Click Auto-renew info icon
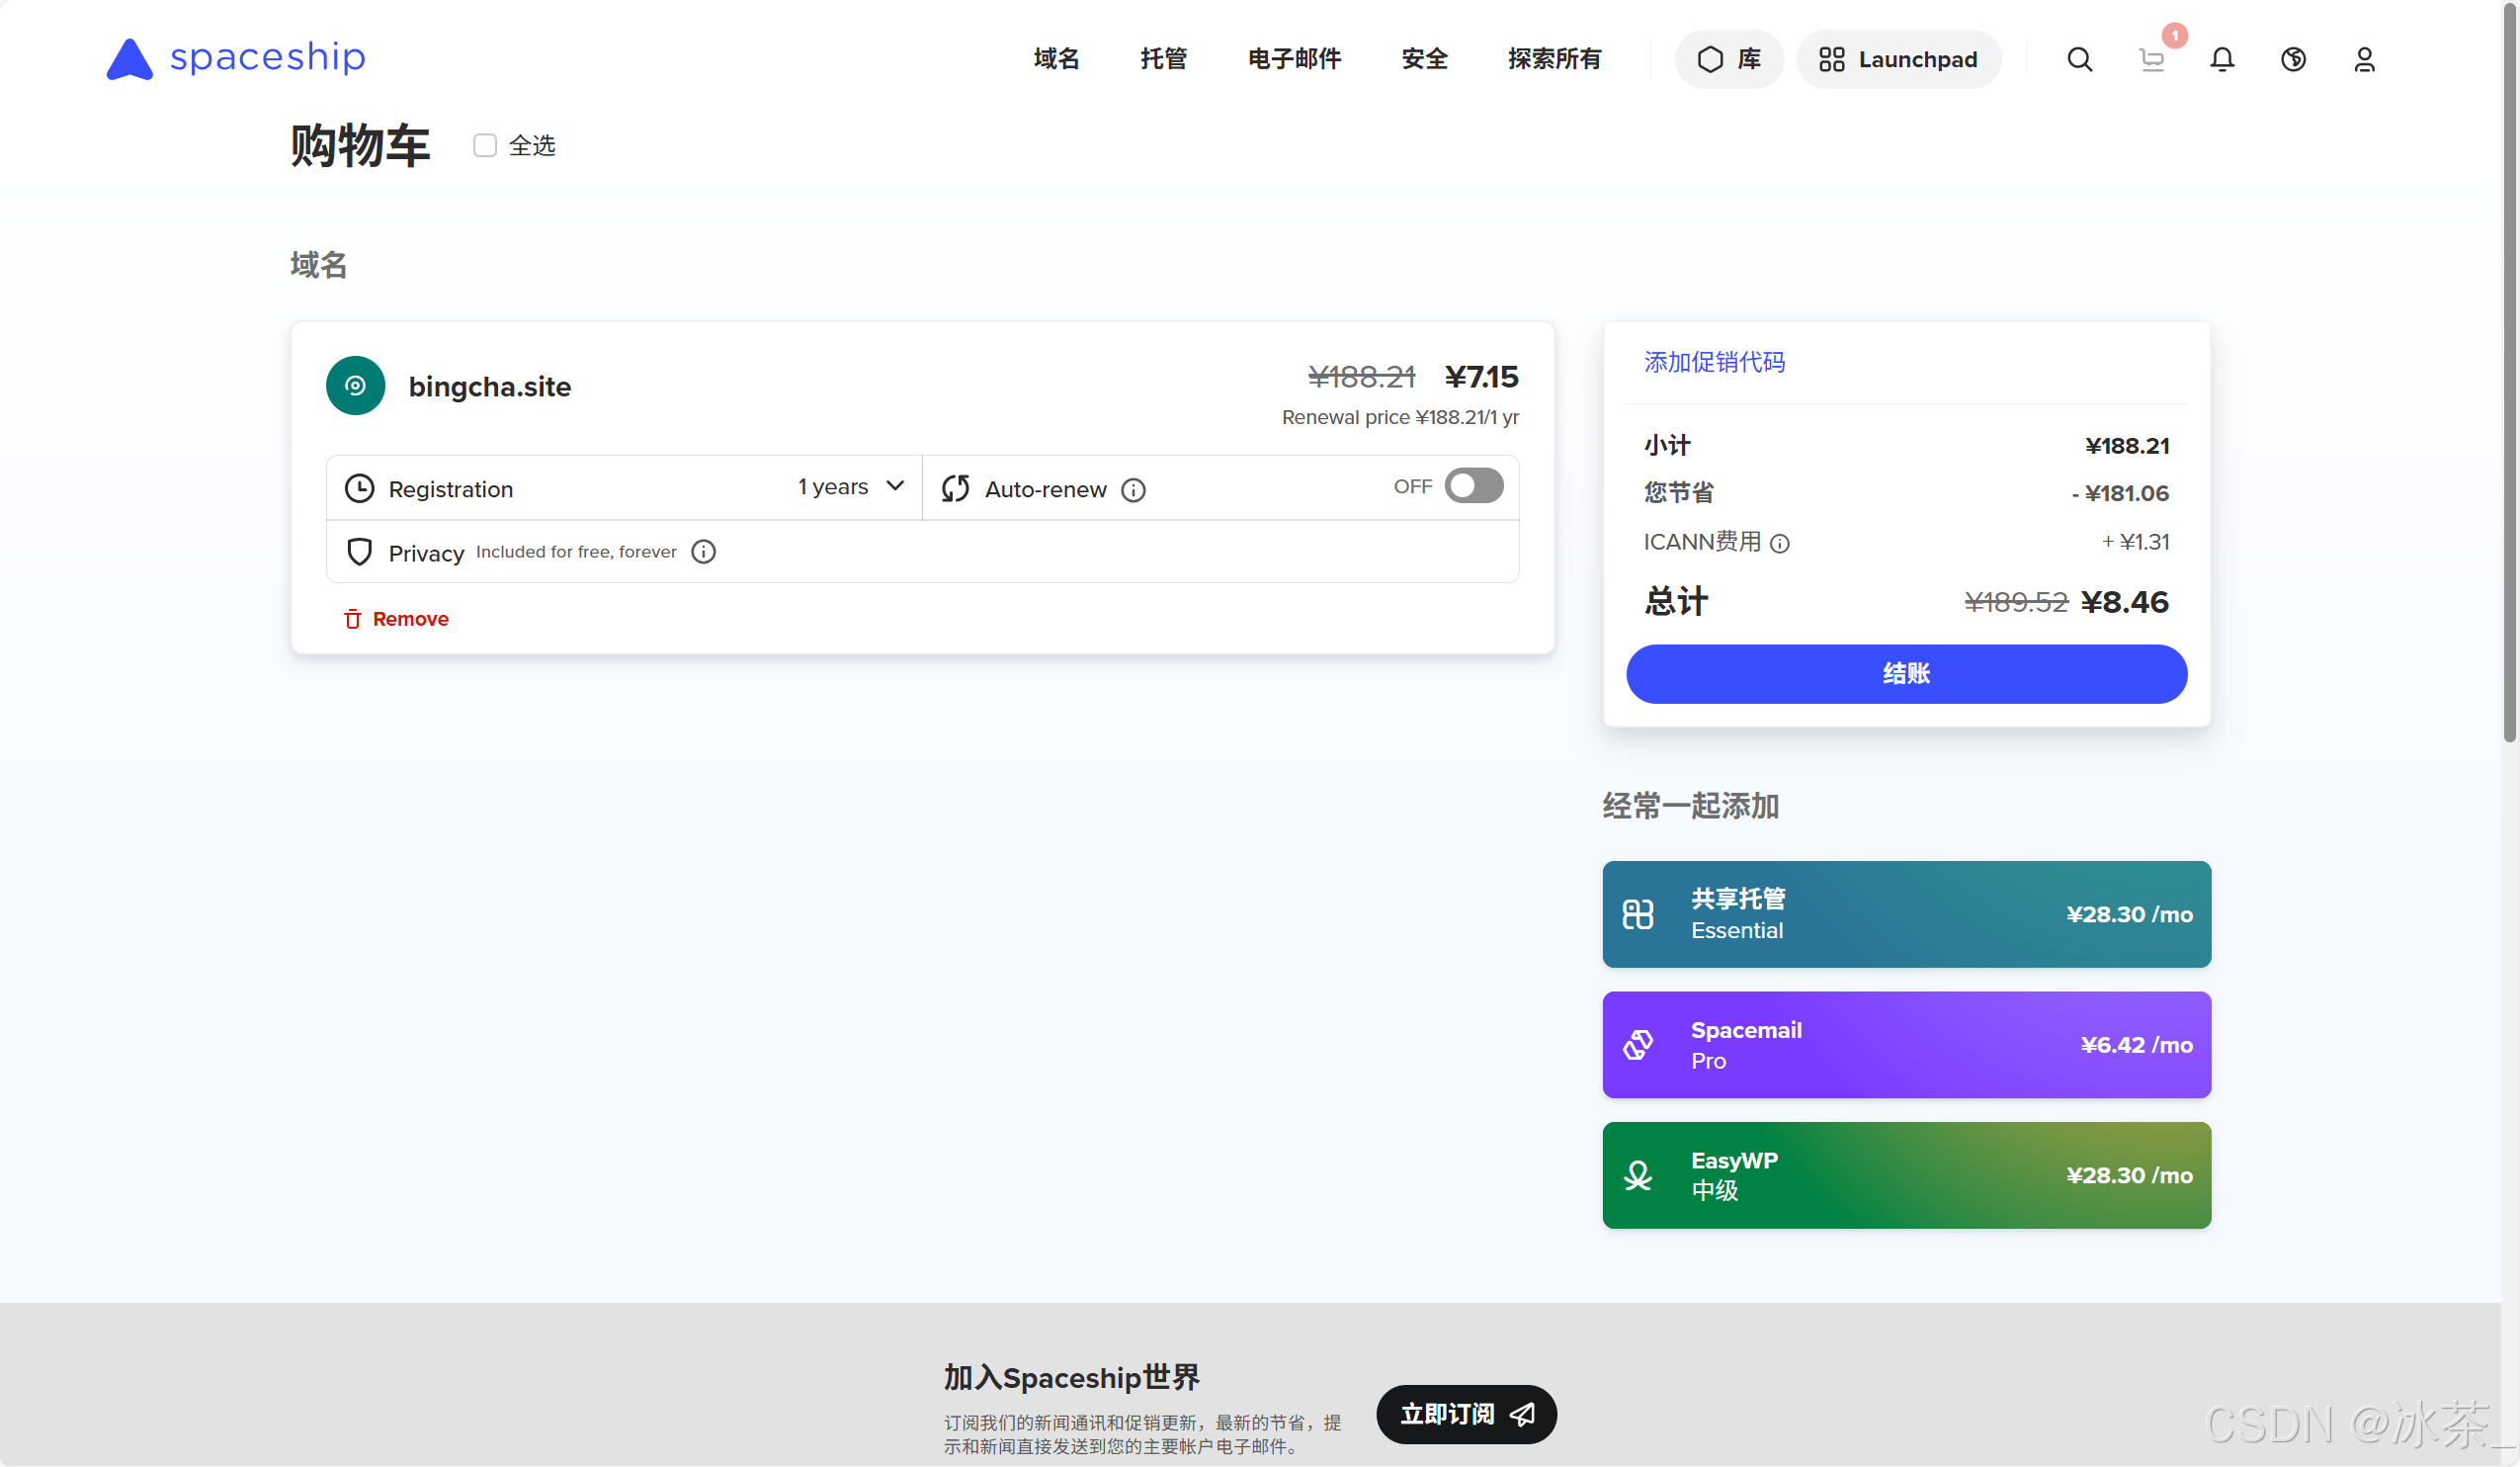The width and height of the screenshot is (2520, 1467). (1133, 490)
